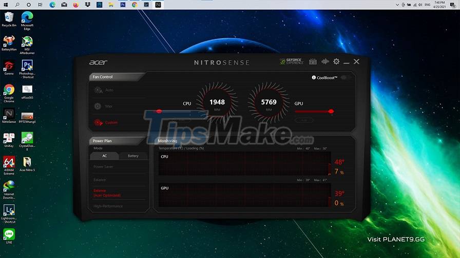
Task: Open Task View on the taskbar
Action: pos(40,5)
